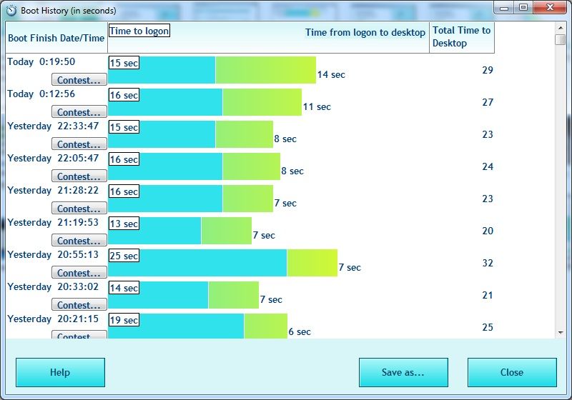
Task: Click Contest button under Yesterday 22:05:47
Action: [79, 176]
